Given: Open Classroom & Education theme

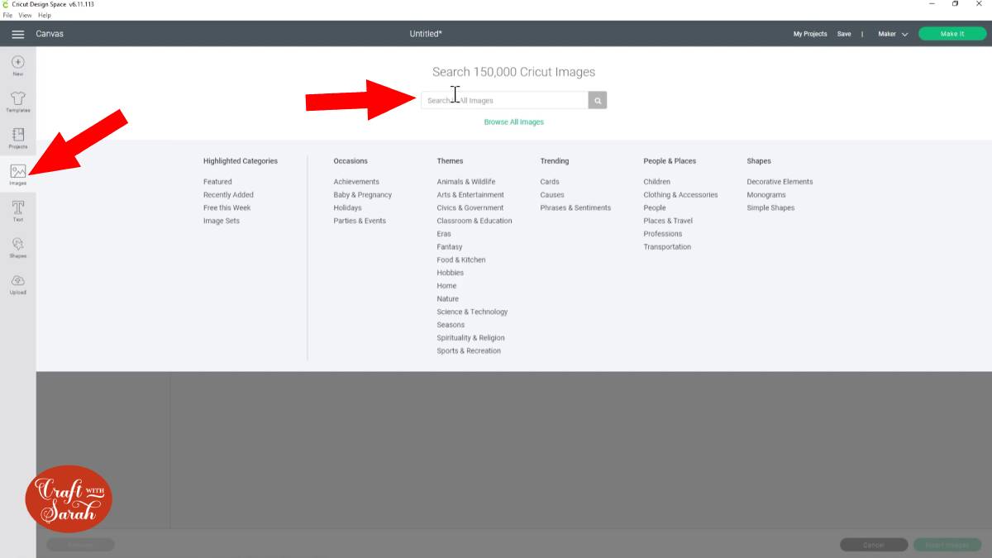Looking at the screenshot, I should tap(475, 221).
